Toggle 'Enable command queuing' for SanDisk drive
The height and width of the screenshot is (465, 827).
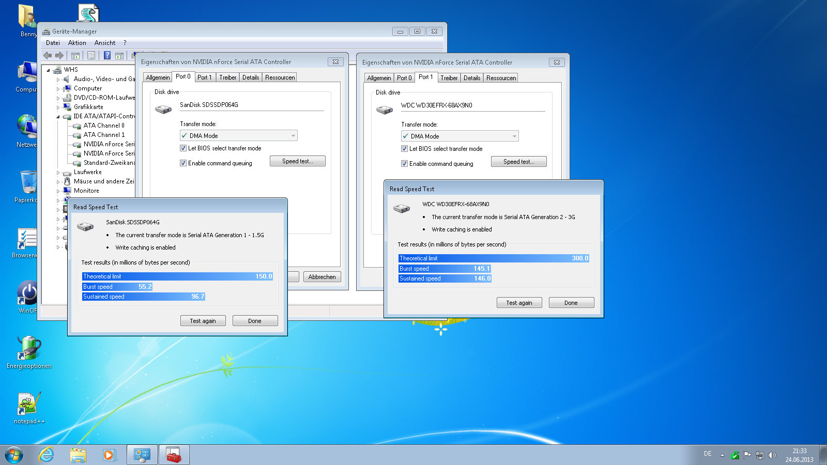click(x=183, y=163)
